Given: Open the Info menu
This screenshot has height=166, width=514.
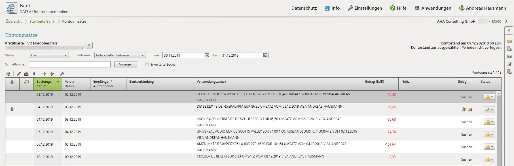Looking at the screenshot, I should click(332, 8).
